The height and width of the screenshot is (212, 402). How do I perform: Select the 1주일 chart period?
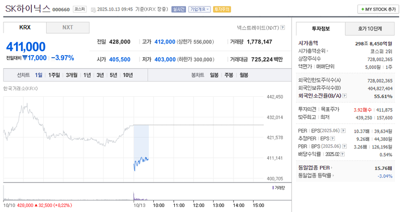click(x=55, y=75)
